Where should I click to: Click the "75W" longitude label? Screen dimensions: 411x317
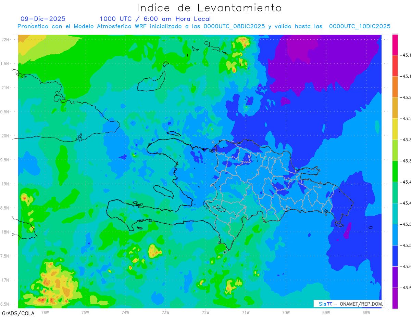coord(85,312)
